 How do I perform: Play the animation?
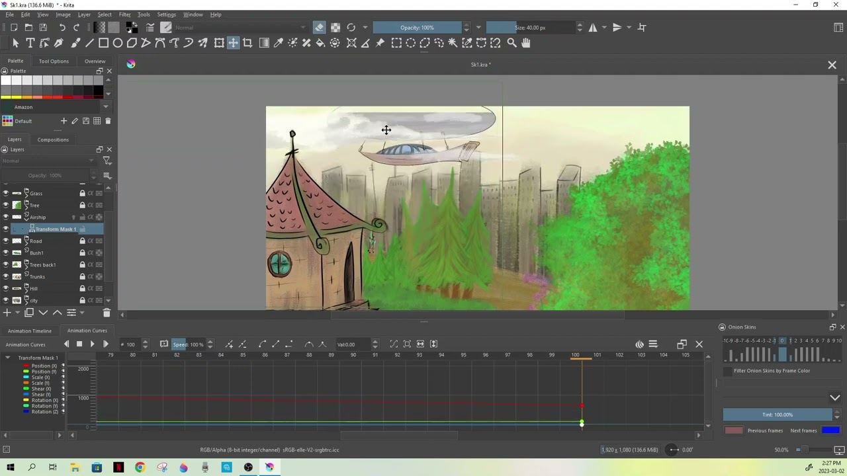click(92, 344)
